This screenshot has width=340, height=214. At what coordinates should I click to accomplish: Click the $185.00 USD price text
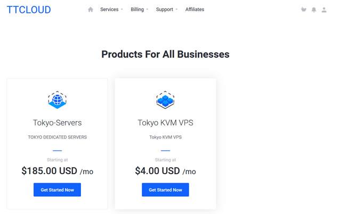click(49, 171)
